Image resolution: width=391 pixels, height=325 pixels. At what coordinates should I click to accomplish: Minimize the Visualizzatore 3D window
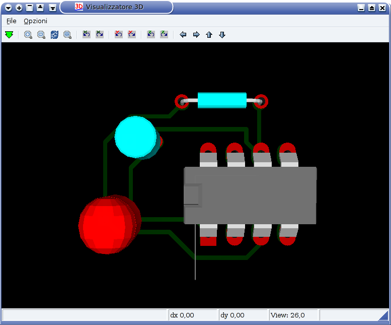[x=361, y=8]
